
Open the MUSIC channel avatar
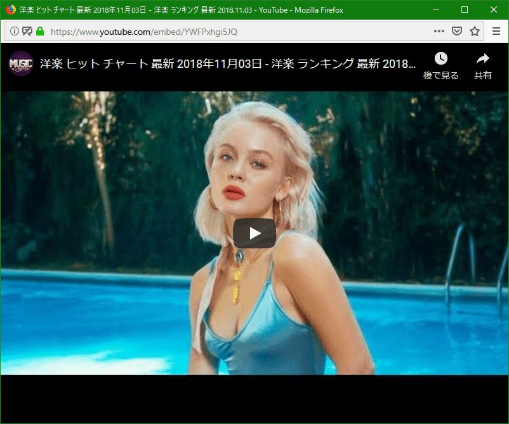21,63
